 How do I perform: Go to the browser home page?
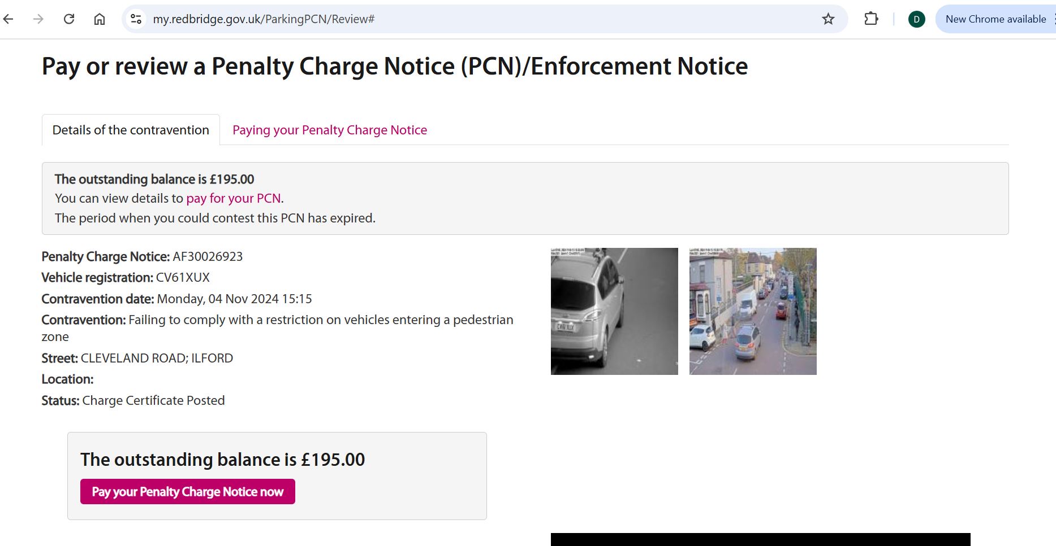coord(100,19)
